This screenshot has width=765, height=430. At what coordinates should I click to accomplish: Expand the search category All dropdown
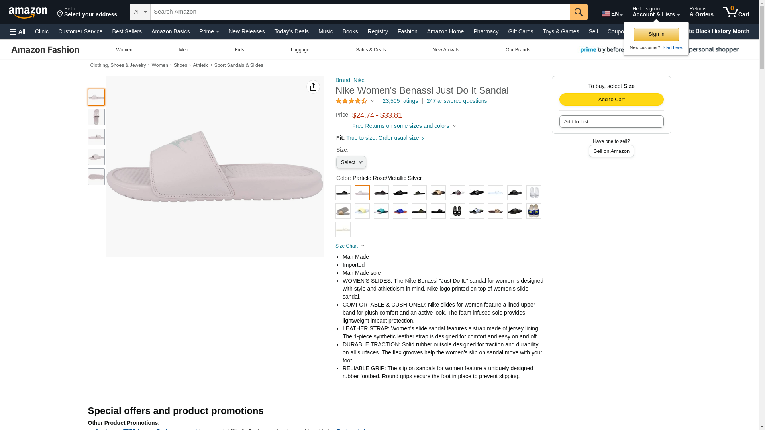click(140, 12)
